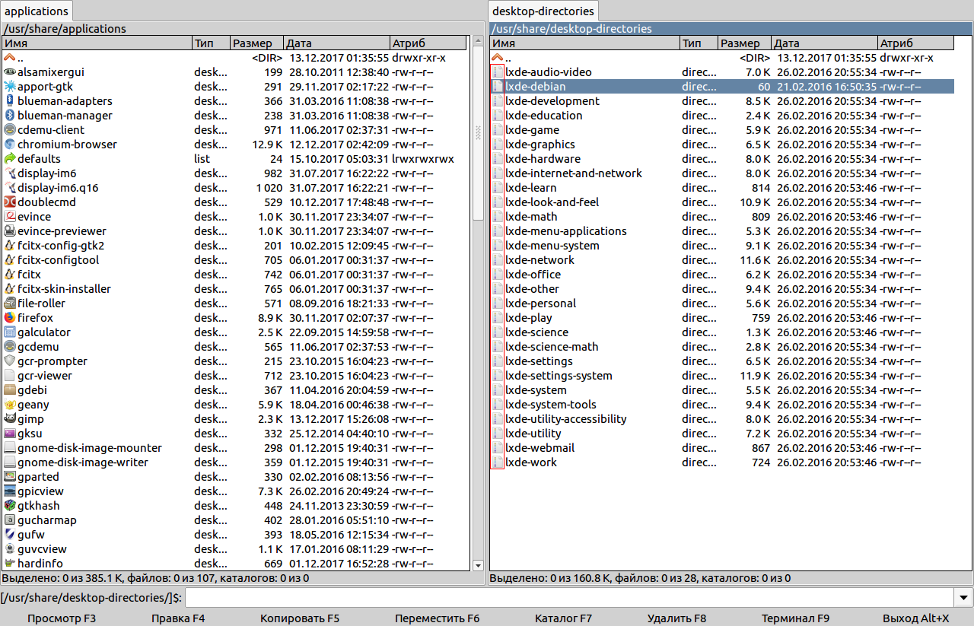Screen dimensions: 974x626
Task: Switch to the applications tab
Action: point(36,11)
